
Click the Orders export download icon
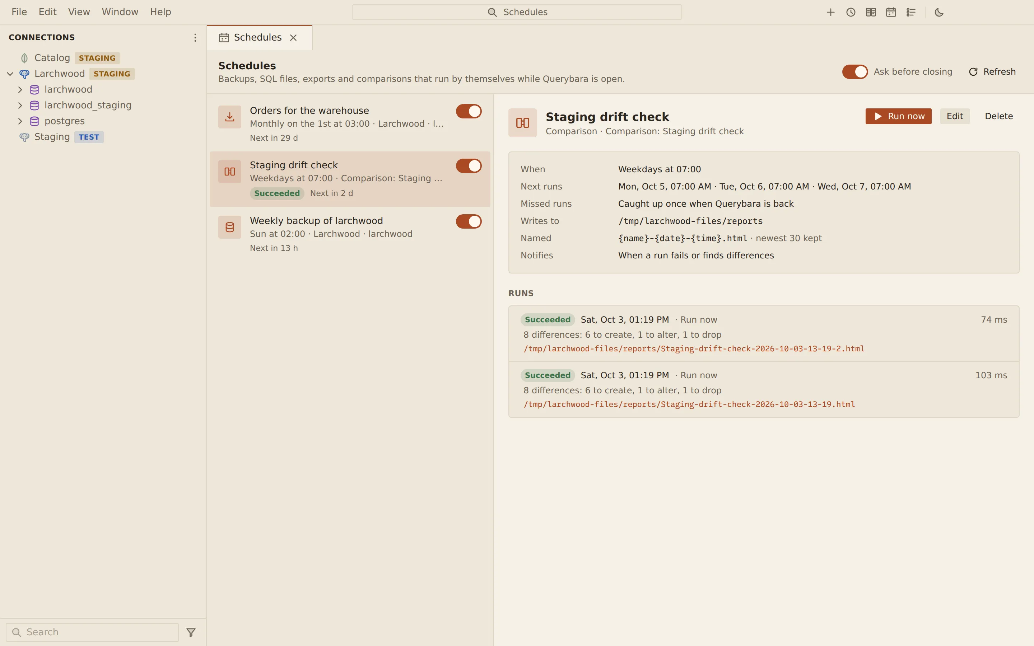pos(230,117)
